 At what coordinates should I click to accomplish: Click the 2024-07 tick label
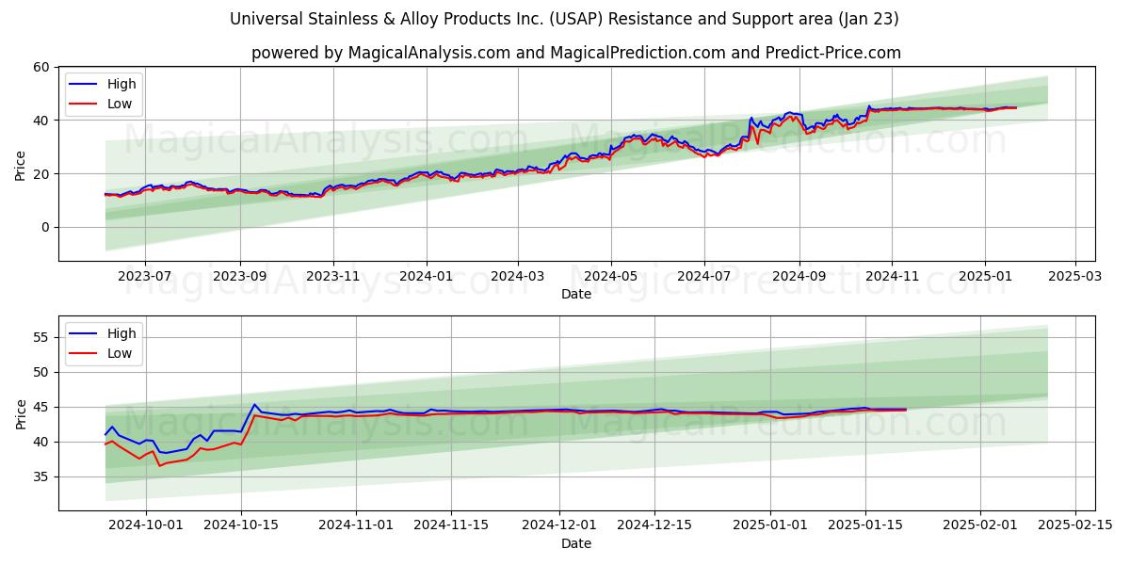704,277
